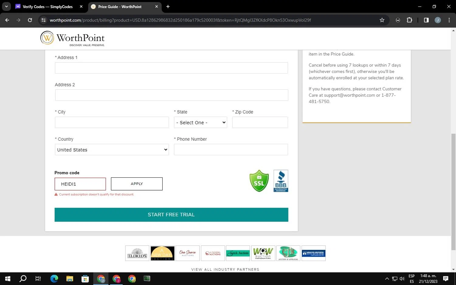Open Task View on taskbar
456x285 pixels.
pos(38,279)
